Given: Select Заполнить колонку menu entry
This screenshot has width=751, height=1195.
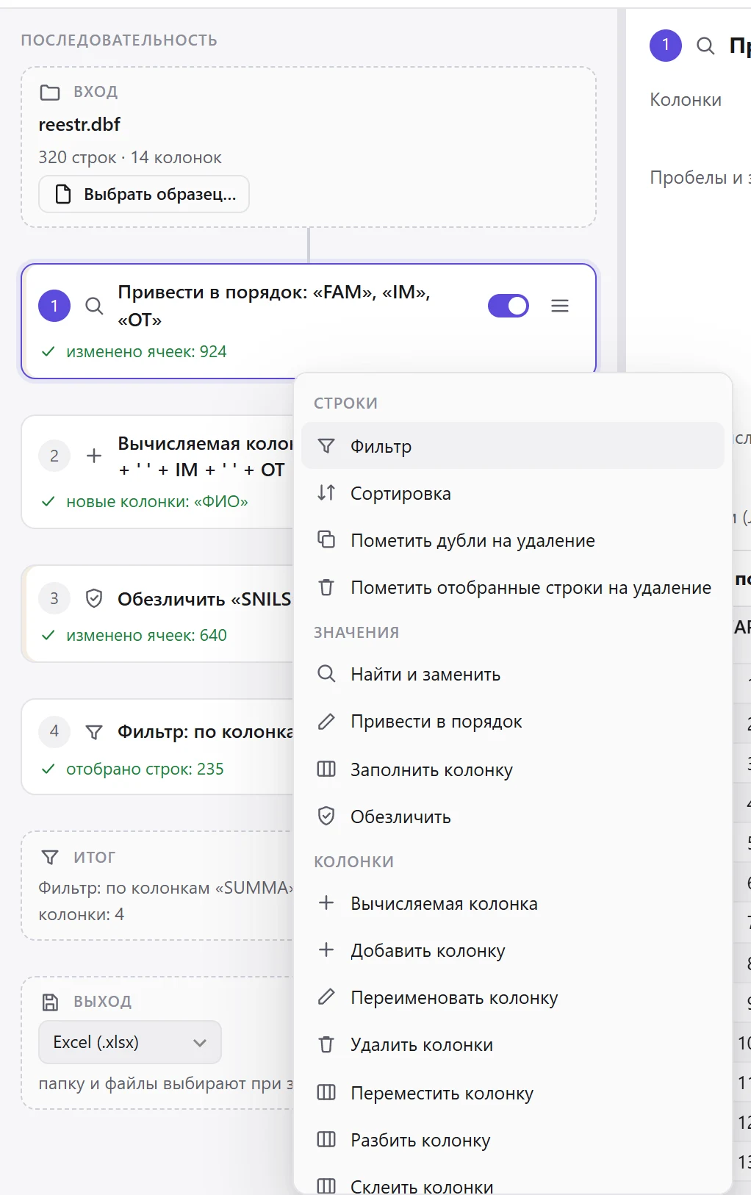Looking at the screenshot, I should [x=513, y=769].
